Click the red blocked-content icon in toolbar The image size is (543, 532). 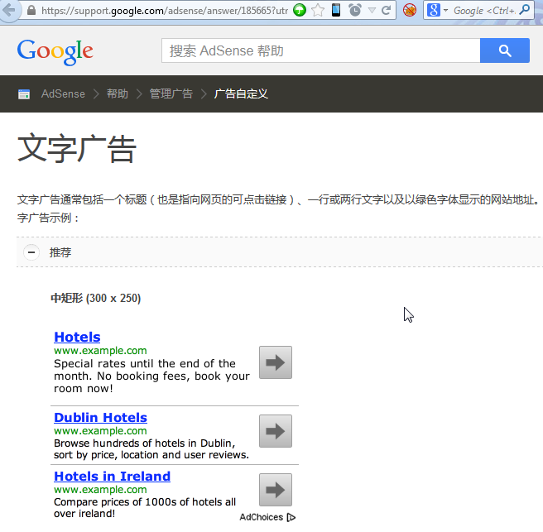[x=410, y=11]
